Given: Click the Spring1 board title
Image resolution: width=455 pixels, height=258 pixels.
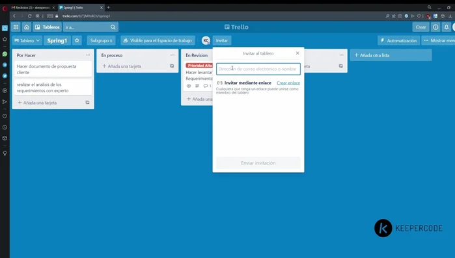Looking at the screenshot, I should [57, 40].
